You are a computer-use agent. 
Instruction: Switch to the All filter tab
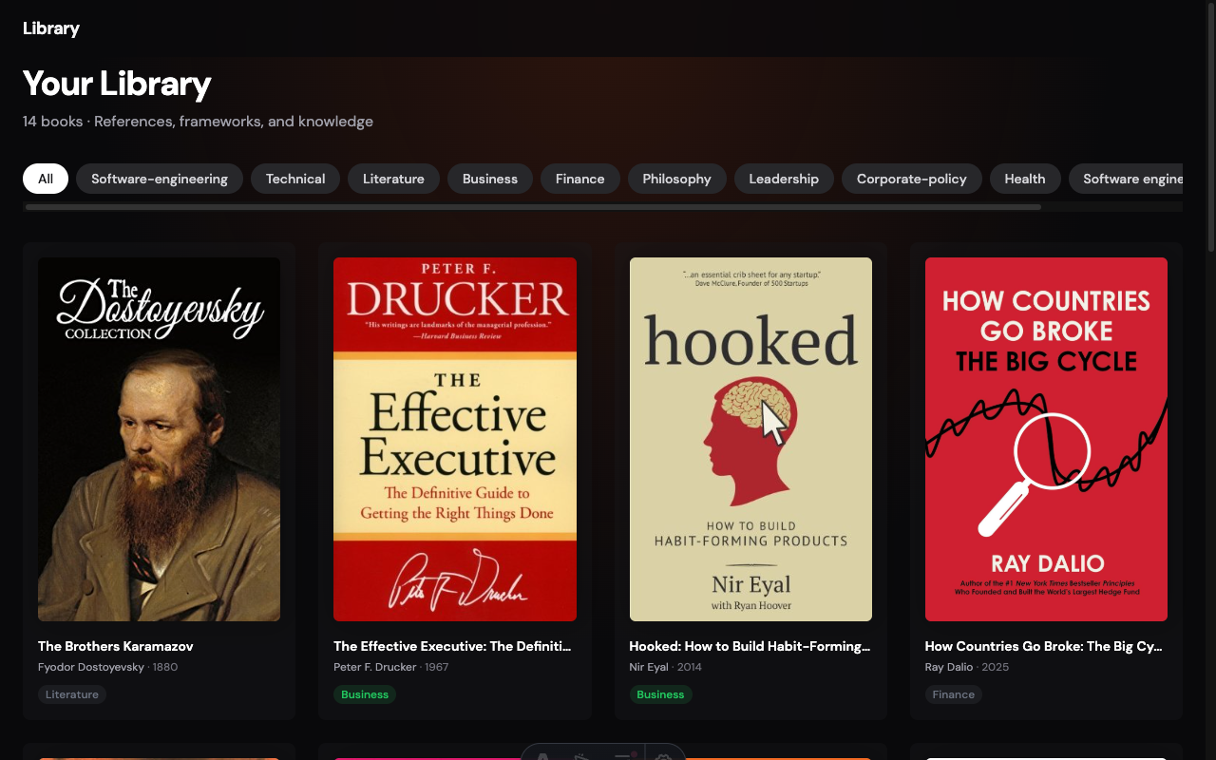click(45, 179)
